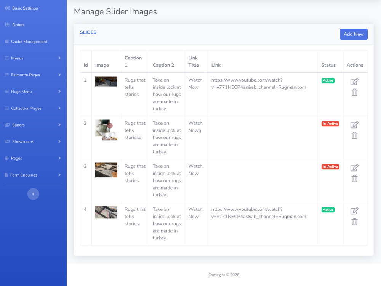Open the Form Enquiries menu item
This screenshot has width=381, height=286.
point(33,175)
